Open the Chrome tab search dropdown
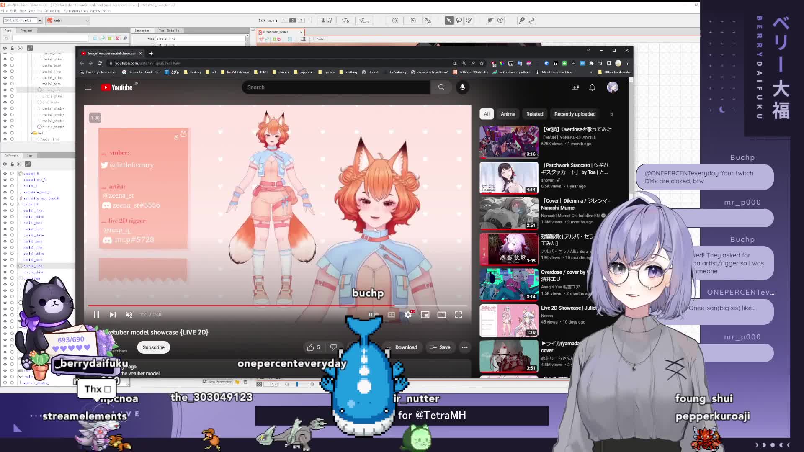This screenshot has width=804, height=452. pyautogui.click(x=588, y=51)
